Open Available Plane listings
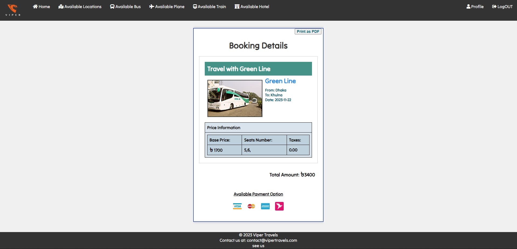This screenshot has height=249, width=517. point(167,6)
